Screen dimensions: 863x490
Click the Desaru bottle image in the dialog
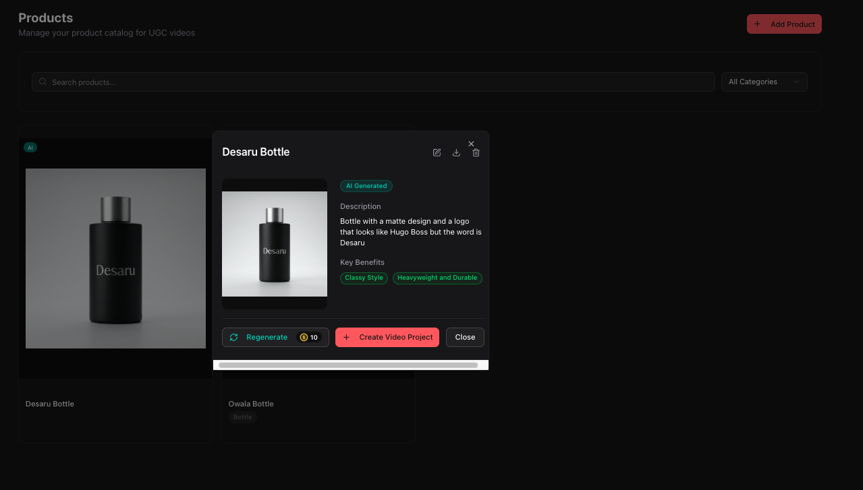(x=275, y=244)
